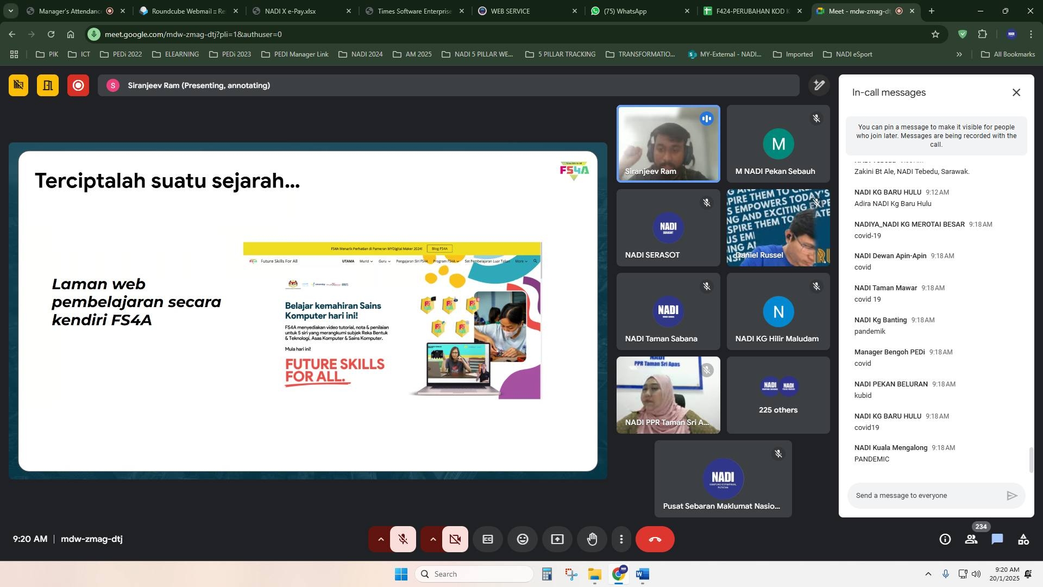Open File Explorer from taskbar
The height and width of the screenshot is (587, 1043).
(594, 574)
